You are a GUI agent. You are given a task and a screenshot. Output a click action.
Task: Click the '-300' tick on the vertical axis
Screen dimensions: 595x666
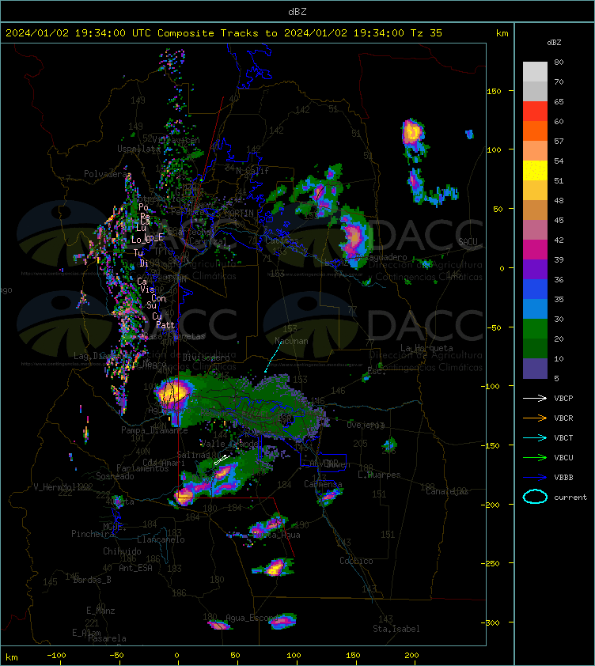point(491,622)
